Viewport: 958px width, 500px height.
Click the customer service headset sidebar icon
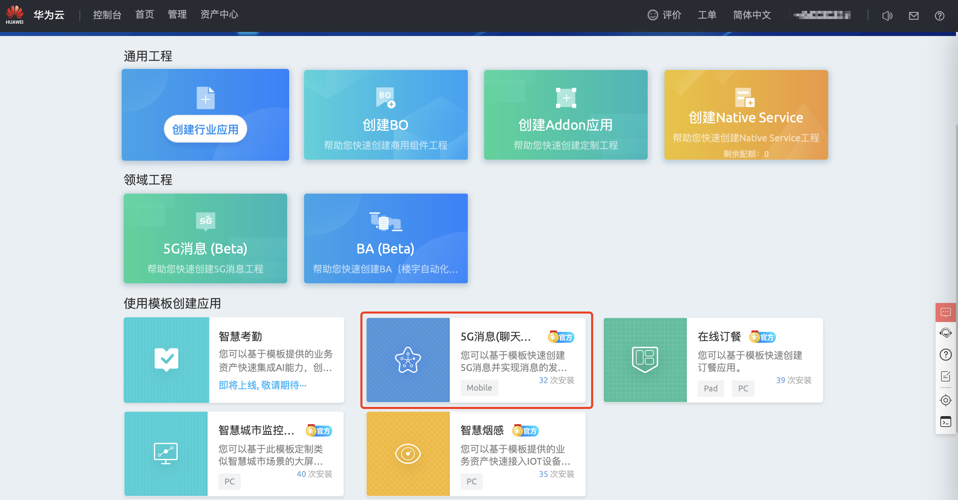click(946, 333)
